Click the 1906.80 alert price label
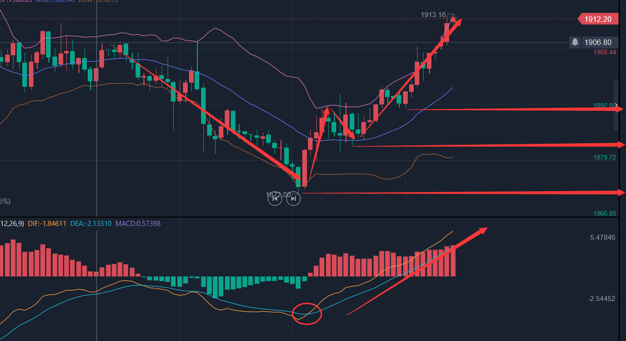The width and height of the screenshot is (626, 341). click(x=600, y=42)
